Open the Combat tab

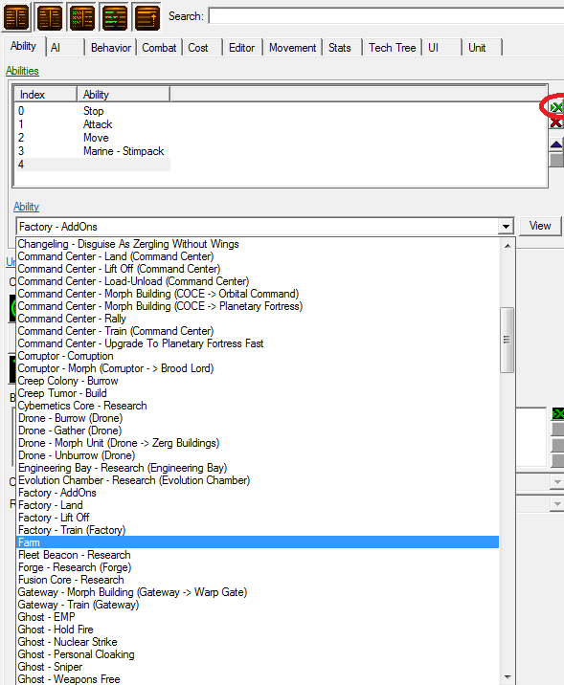[159, 48]
